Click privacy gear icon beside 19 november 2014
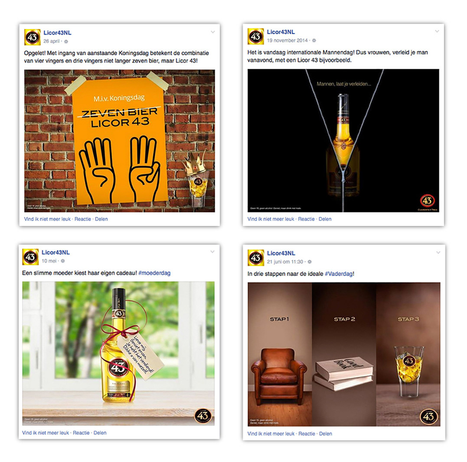This screenshot has width=467, height=462. (x=314, y=40)
